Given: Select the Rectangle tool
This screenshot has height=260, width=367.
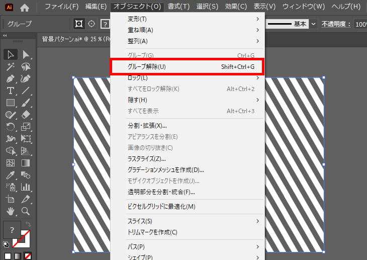Looking at the screenshot, I should [11, 103].
